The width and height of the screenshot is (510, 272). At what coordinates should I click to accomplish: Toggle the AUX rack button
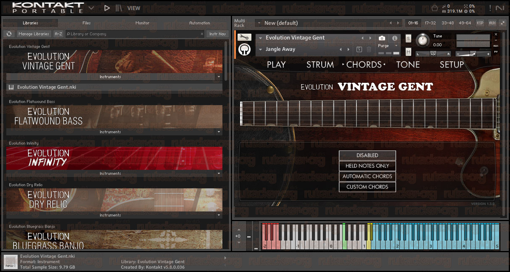pos(492,23)
